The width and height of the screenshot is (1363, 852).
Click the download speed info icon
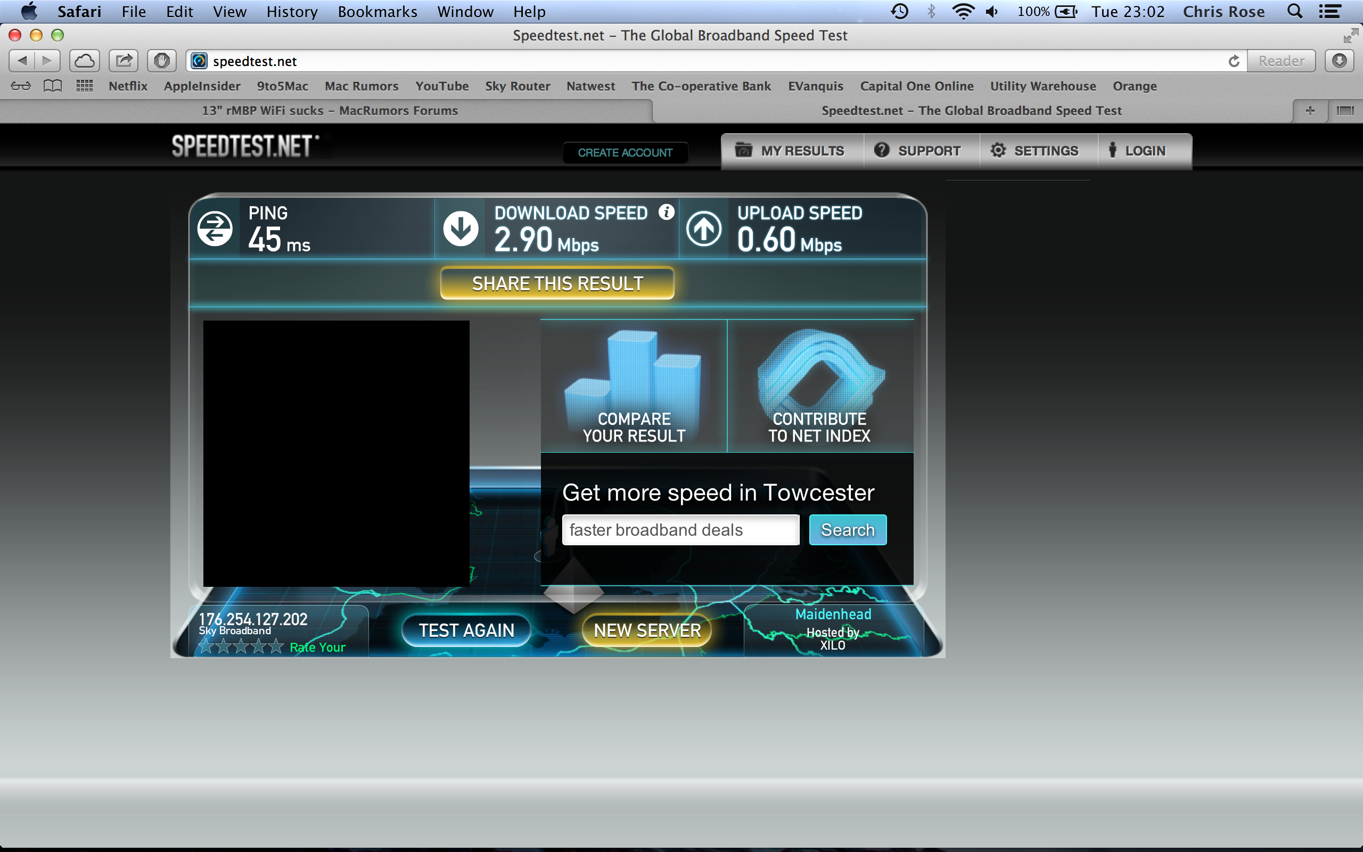click(666, 212)
